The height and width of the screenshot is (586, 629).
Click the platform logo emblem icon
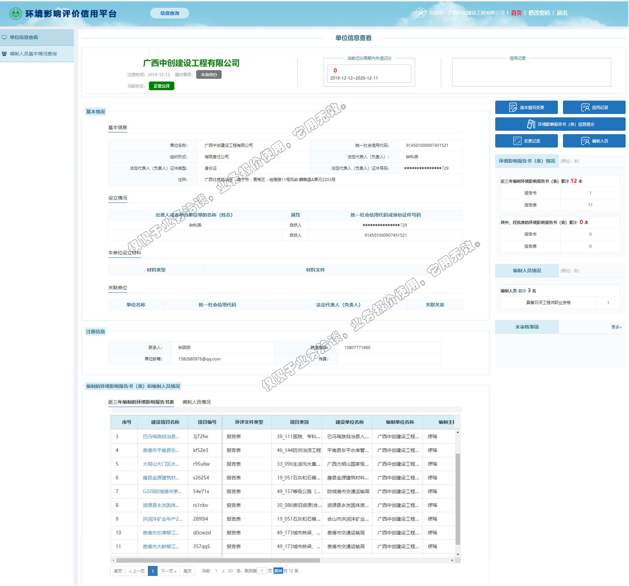pos(15,13)
